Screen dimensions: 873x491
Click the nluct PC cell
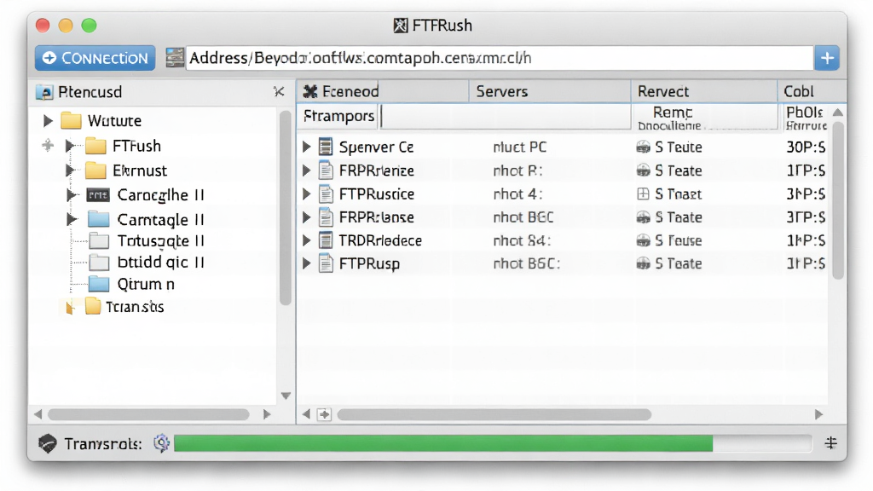(x=520, y=147)
